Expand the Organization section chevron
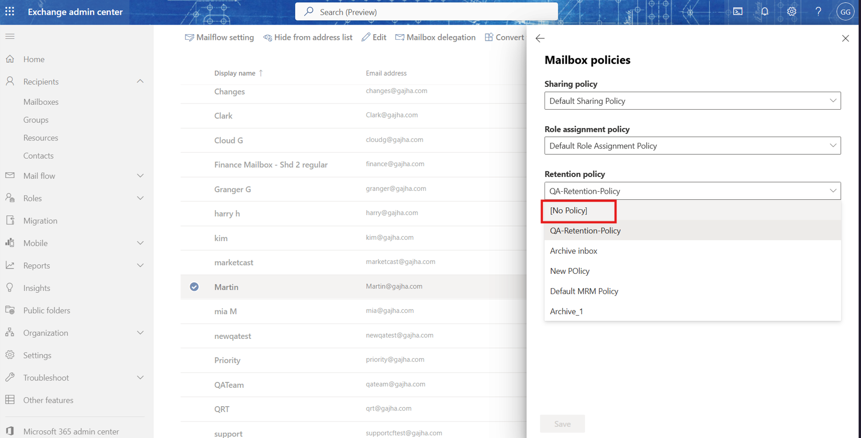 pos(140,332)
